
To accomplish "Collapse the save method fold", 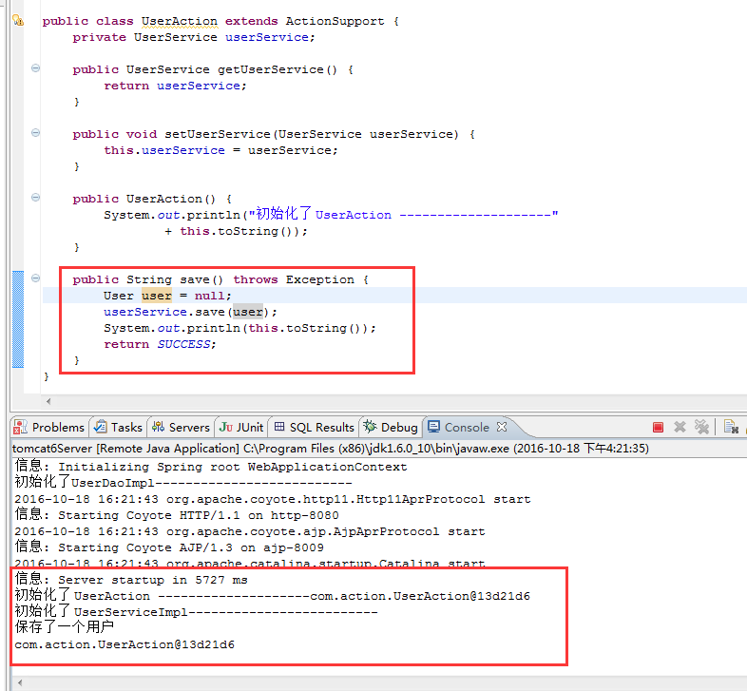I will coord(35,278).
